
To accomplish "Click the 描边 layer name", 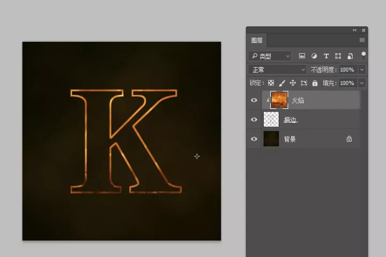I will [x=291, y=120].
